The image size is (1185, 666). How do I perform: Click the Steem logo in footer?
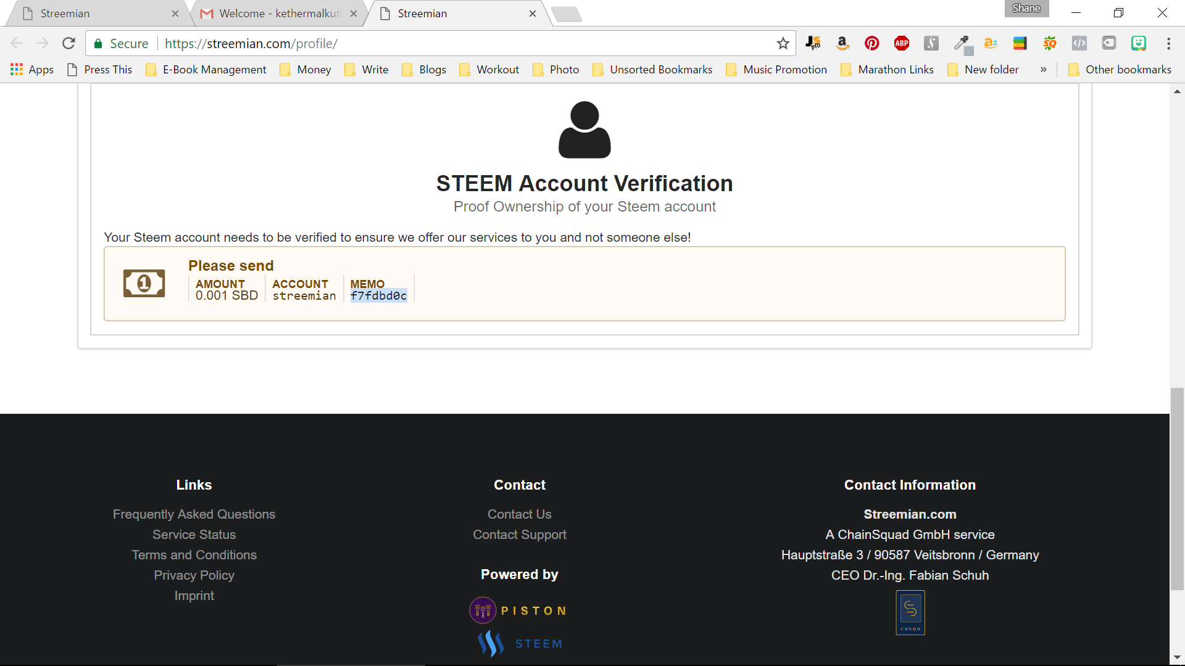pos(520,643)
